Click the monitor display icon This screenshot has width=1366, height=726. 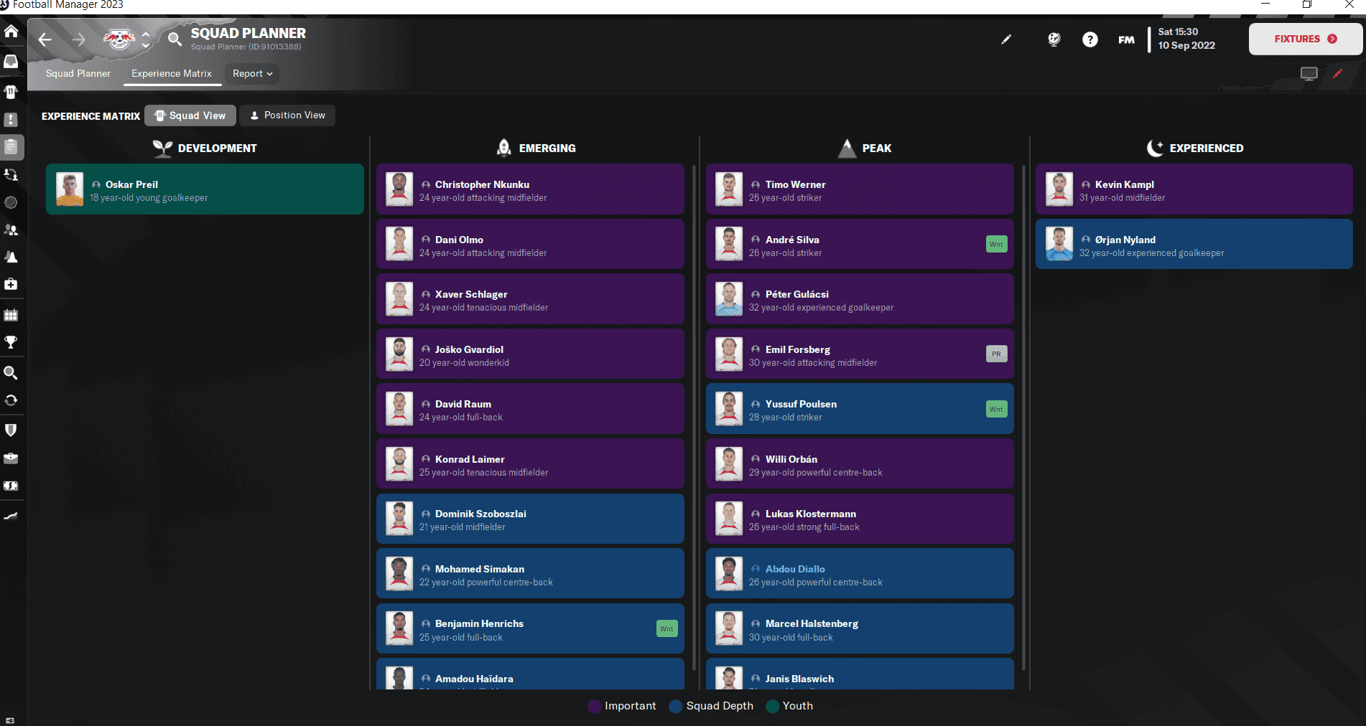[x=1309, y=74]
